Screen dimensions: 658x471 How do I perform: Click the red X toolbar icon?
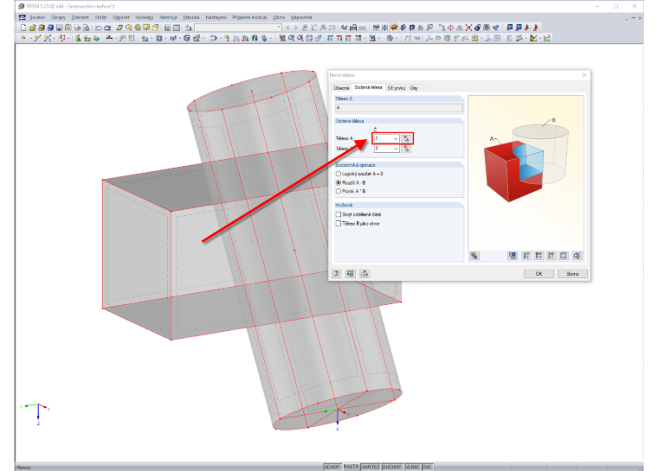(x=468, y=28)
